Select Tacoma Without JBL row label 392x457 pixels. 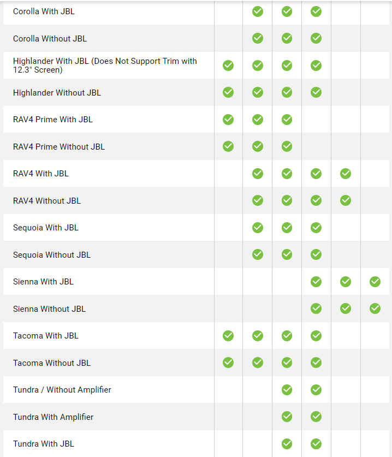(52, 363)
